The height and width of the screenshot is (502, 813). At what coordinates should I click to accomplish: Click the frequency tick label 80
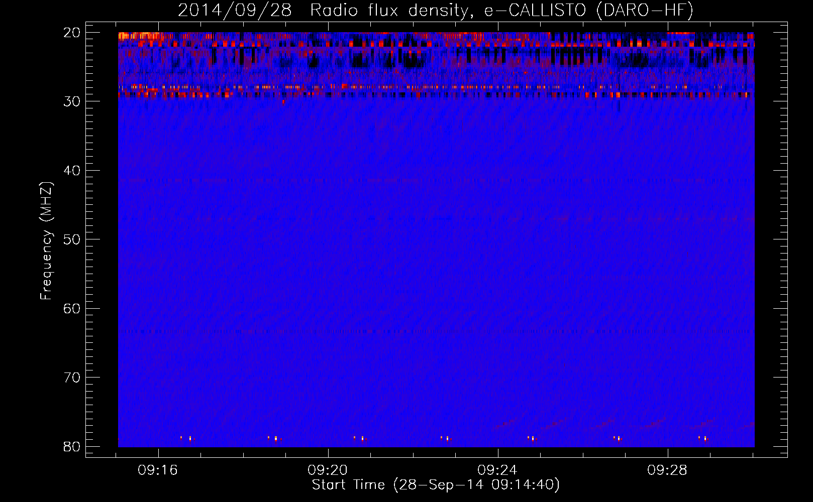(72, 447)
